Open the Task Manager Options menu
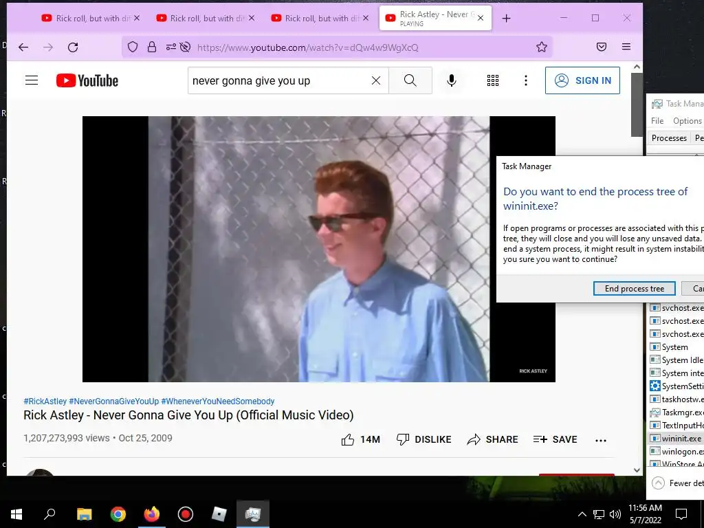Image resolution: width=704 pixels, height=528 pixels. point(687,121)
